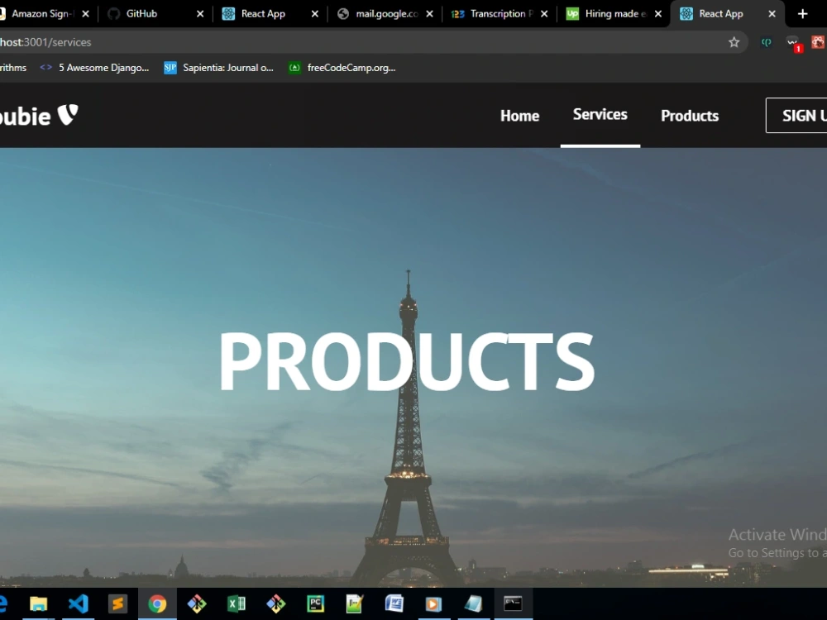827x620 pixels.
Task: Open Notepad++ from the taskbar
Action: 355,603
